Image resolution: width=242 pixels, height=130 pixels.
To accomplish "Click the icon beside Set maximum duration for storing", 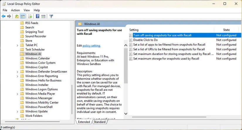I will point(131,54).
